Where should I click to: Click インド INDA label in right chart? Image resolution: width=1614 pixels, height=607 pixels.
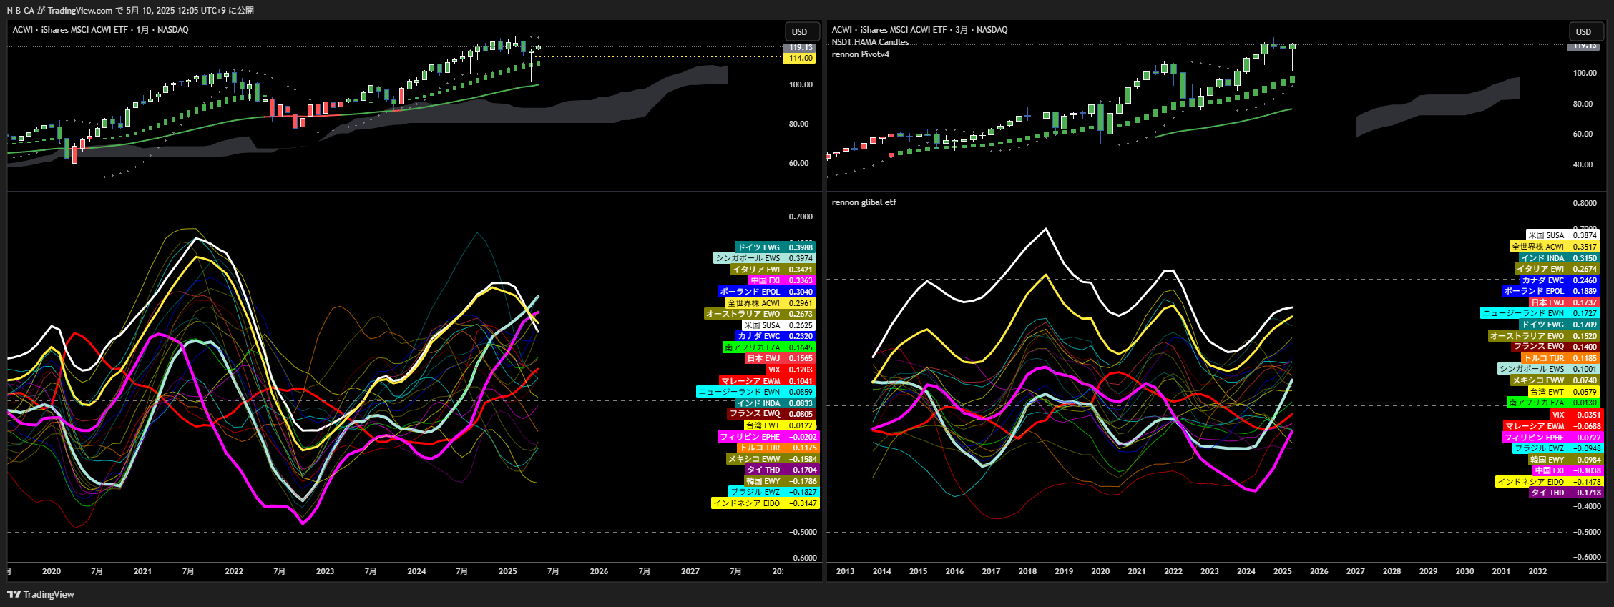pyautogui.click(x=1542, y=258)
